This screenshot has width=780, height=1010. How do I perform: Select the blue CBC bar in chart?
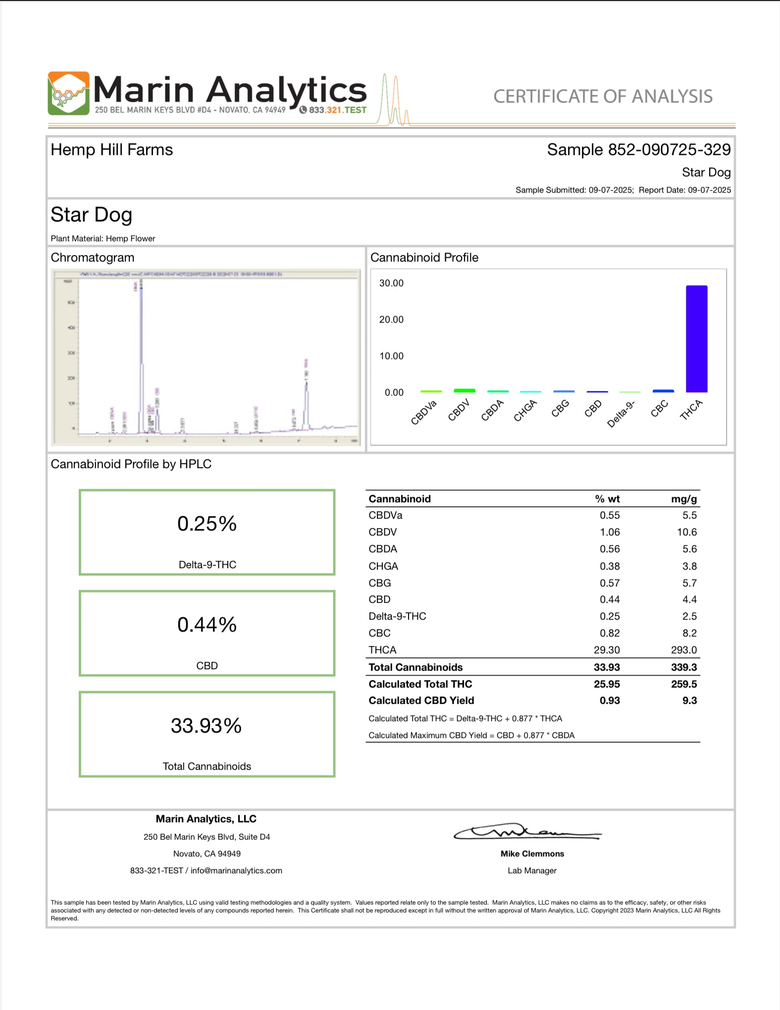click(x=663, y=391)
